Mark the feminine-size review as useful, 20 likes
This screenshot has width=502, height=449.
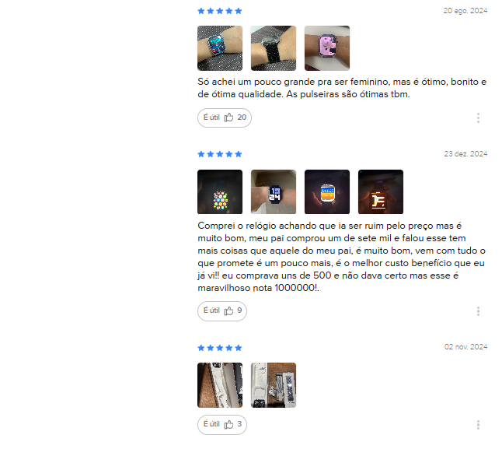click(x=225, y=118)
